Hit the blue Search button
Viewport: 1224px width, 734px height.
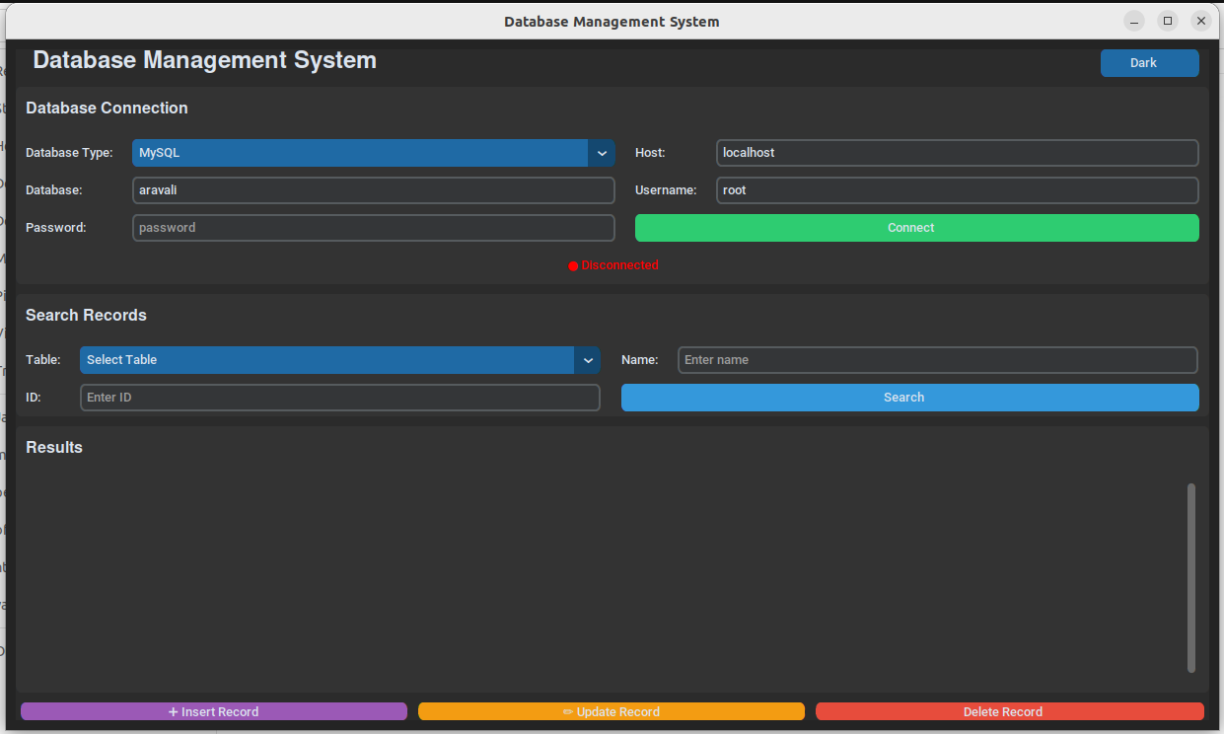pyautogui.click(x=909, y=398)
